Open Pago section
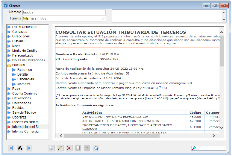232x156 pixels. point(16,89)
